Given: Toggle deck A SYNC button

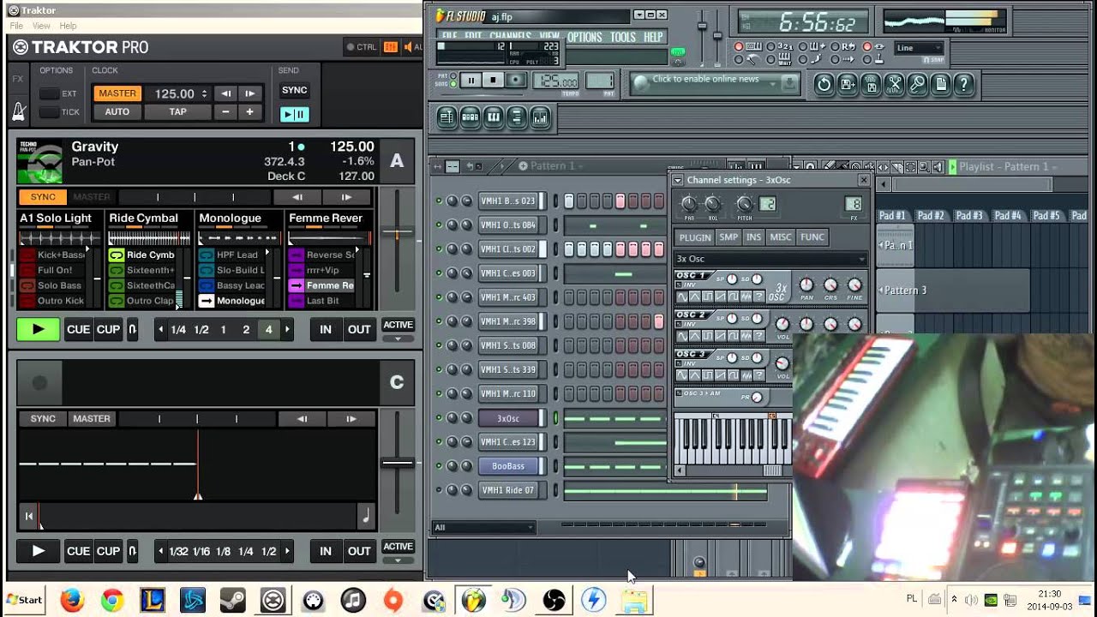Looking at the screenshot, I should (x=43, y=197).
